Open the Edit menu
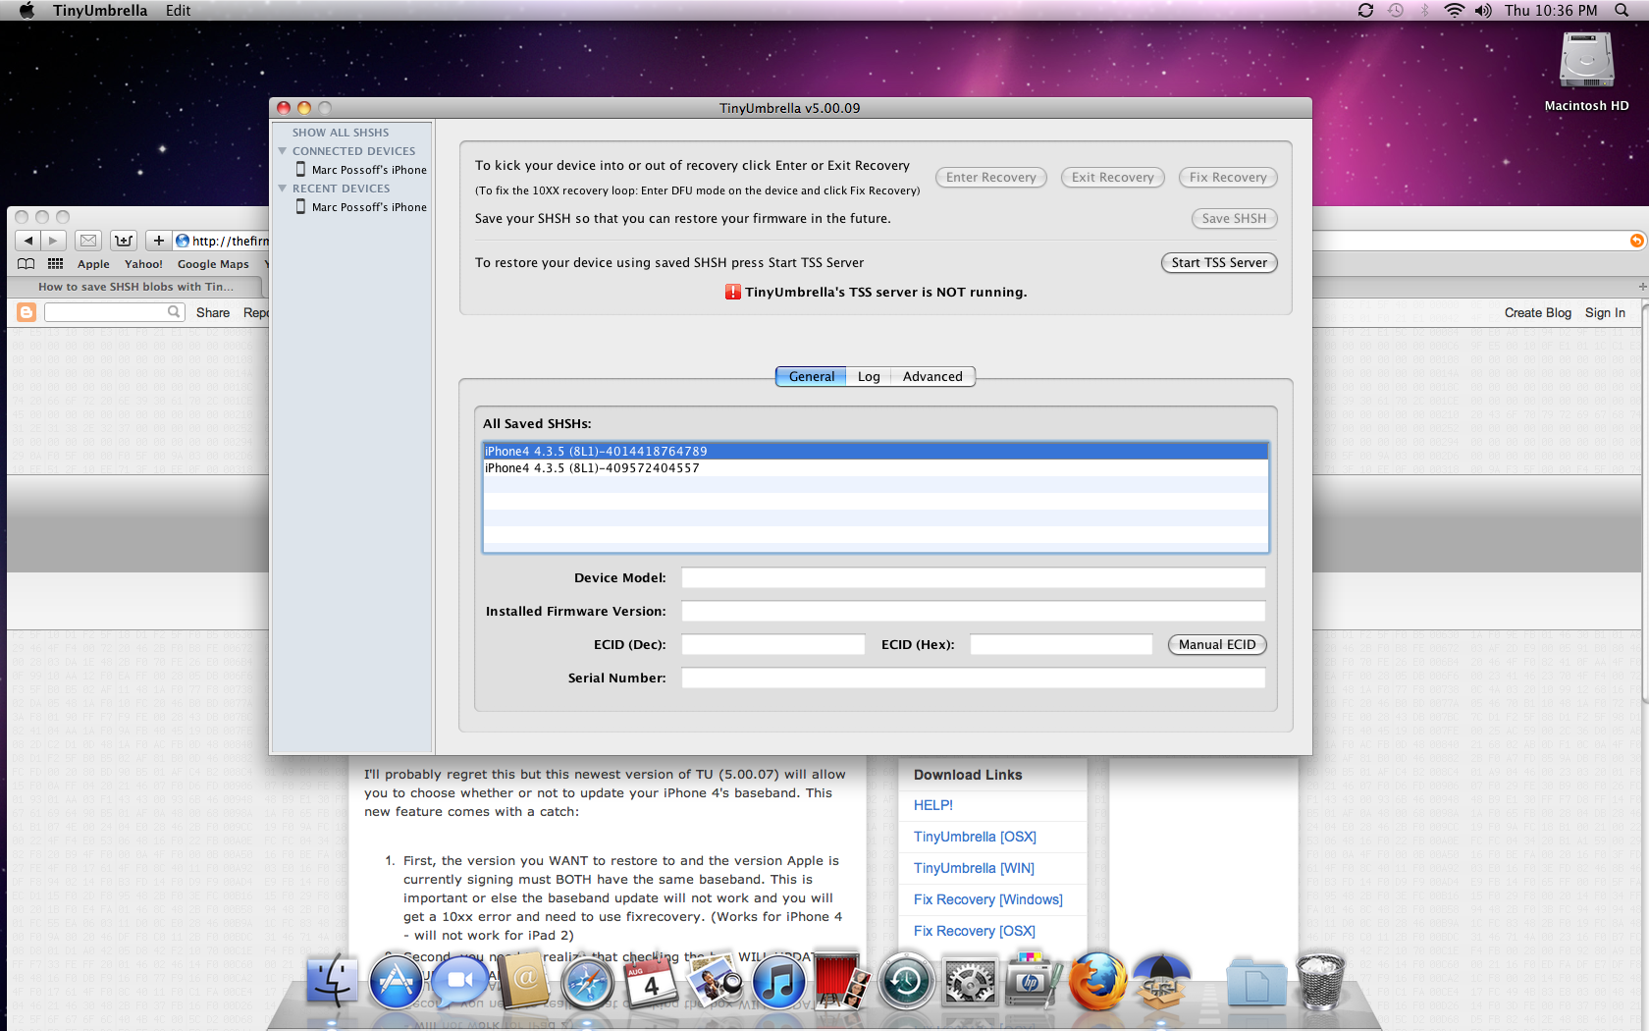Viewport: 1649px width, 1031px height. (x=179, y=10)
